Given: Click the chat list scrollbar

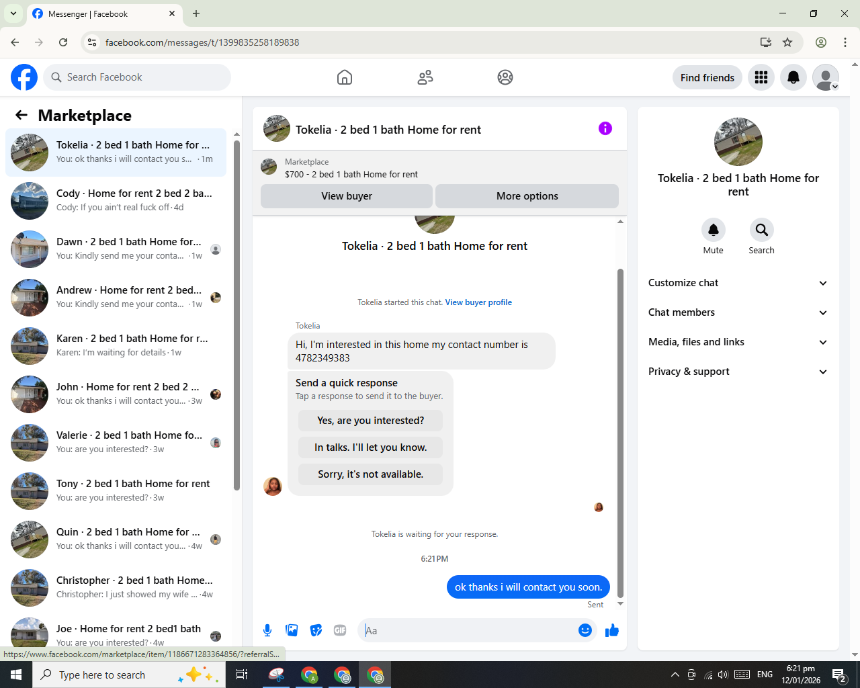Looking at the screenshot, I should pos(236,316).
